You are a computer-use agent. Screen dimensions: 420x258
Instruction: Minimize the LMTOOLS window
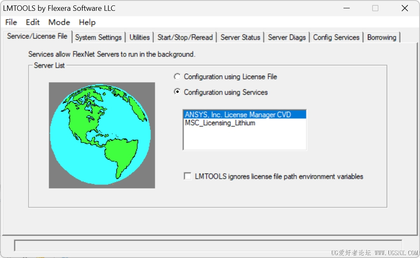click(347, 8)
